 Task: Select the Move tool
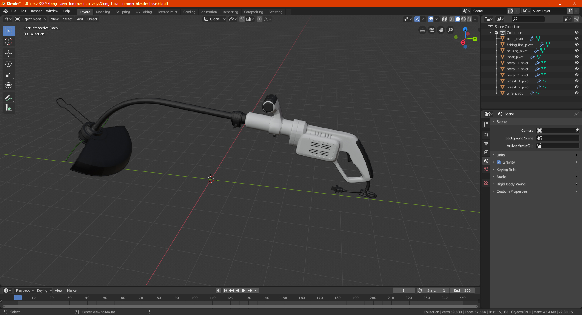8,54
